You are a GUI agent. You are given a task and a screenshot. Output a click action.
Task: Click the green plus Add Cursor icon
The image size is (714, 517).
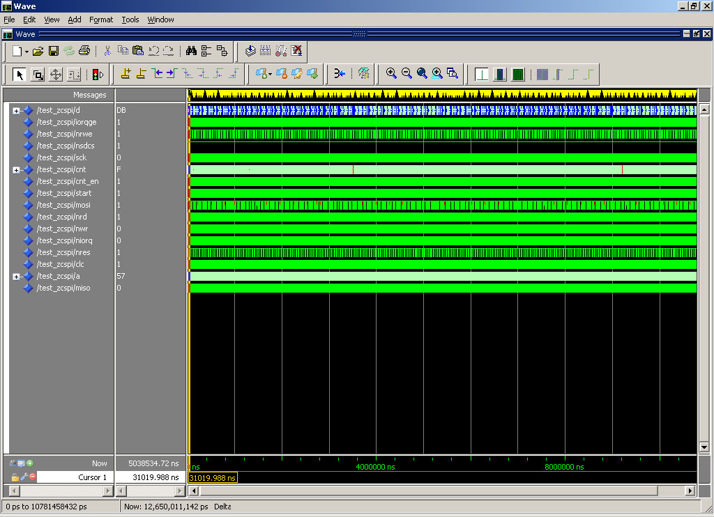tap(30, 463)
